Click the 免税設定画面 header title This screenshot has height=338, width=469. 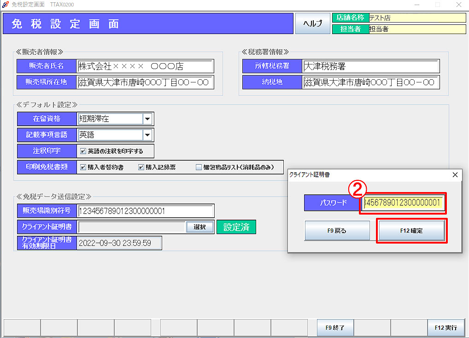tap(65, 23)
